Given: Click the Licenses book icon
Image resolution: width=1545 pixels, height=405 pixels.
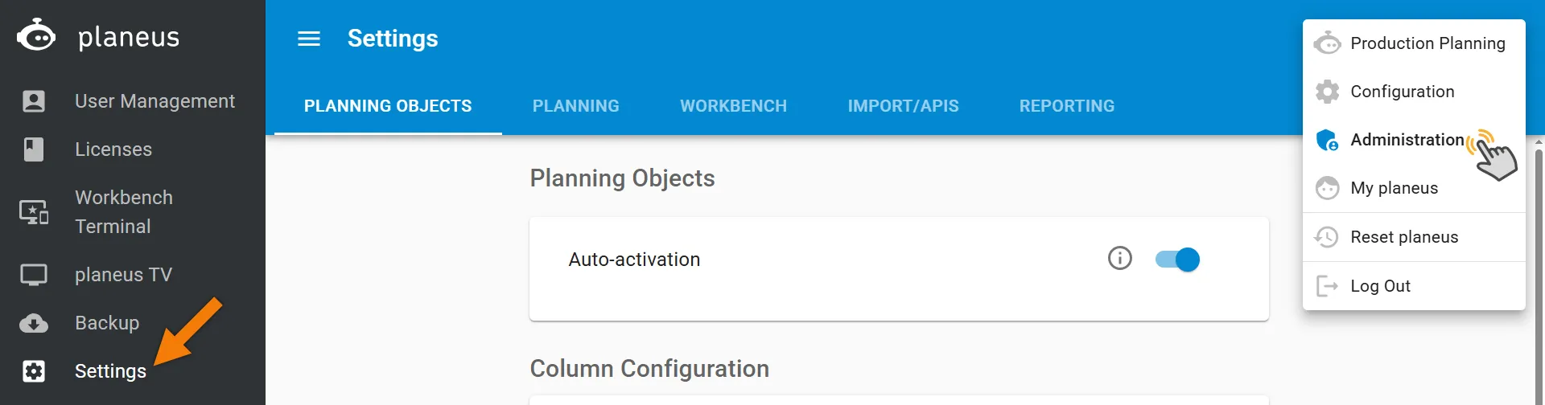Looking at the screenshot, I should coord(34,149).
